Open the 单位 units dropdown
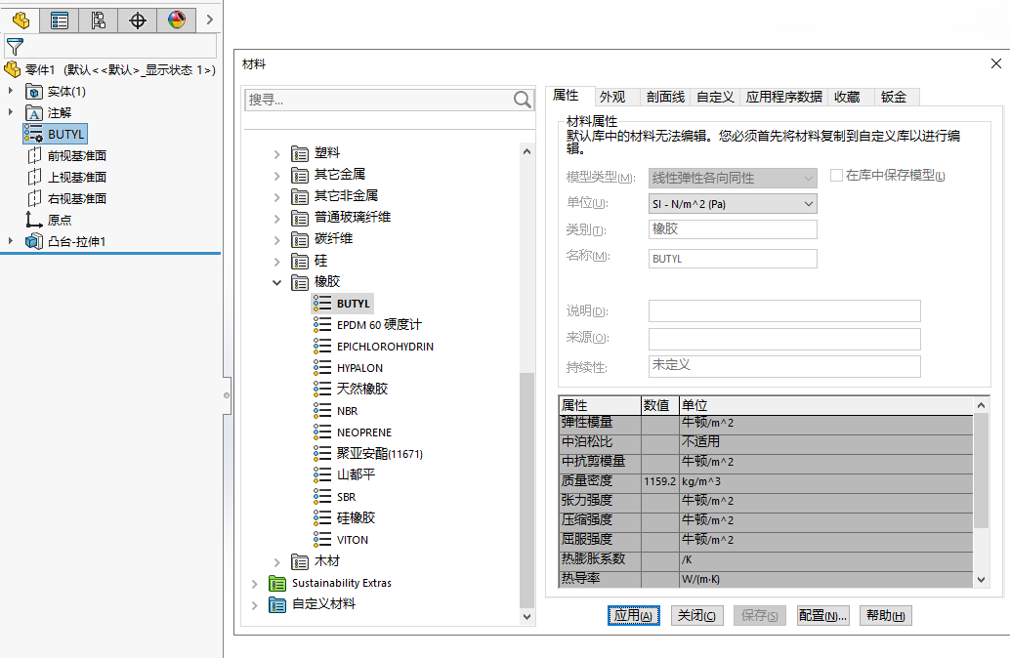The height and width of the screenshot is (658, 1010). [733, 204]
